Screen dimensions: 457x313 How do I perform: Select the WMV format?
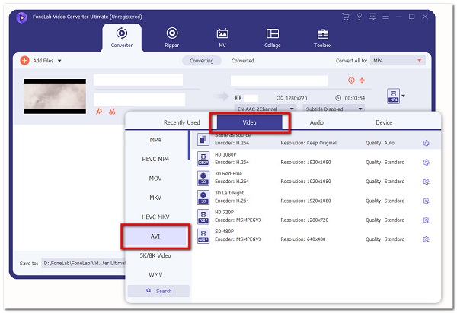(155, 275)
